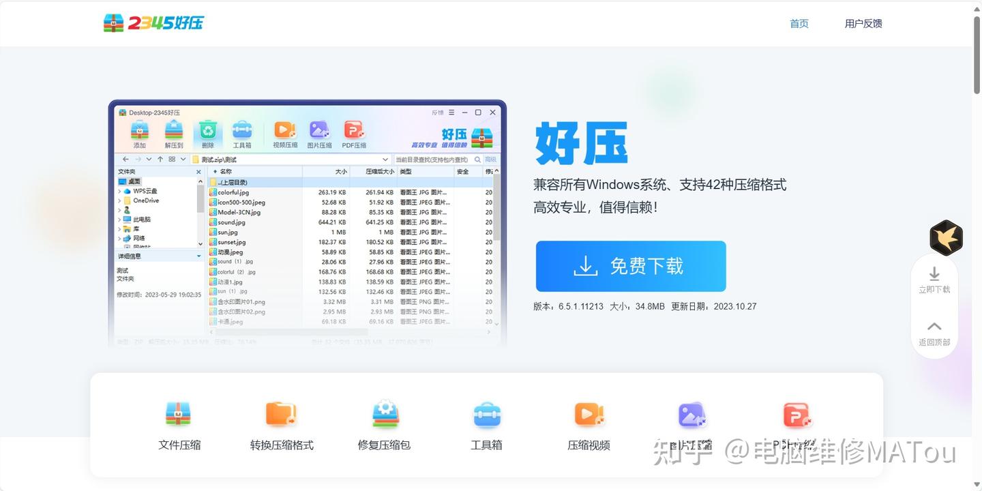Click the 返回顶部 floating sidebar button
The image size is (982, 491).
[x=934, y=333]
